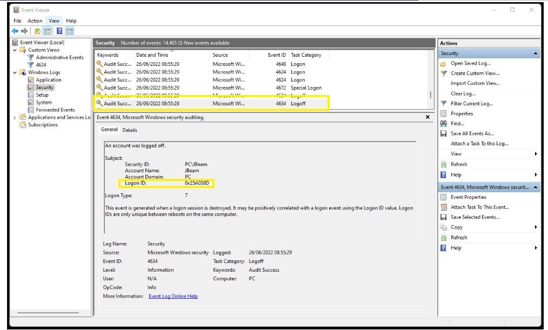
Task: Select the Application log
Action: (x=48, y=80)
